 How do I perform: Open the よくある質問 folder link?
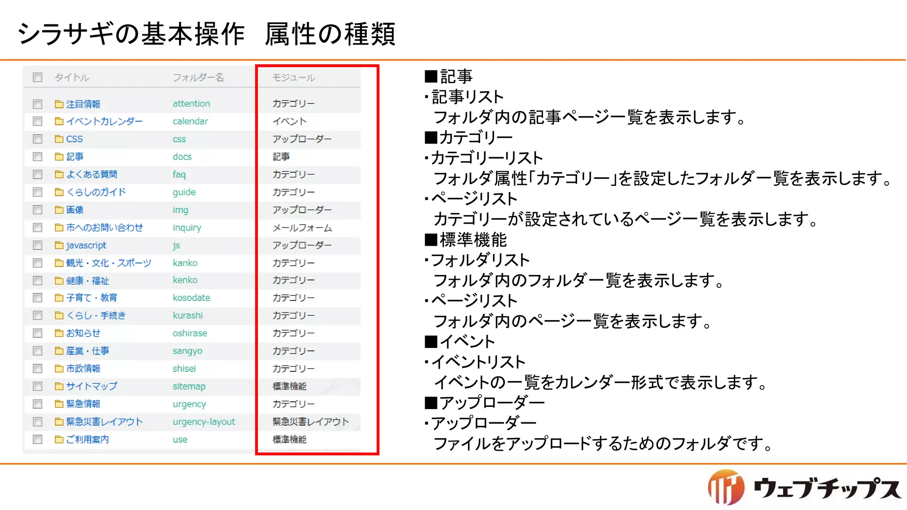click(x=92, y=174)
